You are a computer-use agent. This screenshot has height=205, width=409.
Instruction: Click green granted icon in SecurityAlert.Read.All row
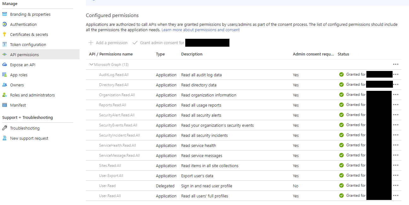pos(341,115)
